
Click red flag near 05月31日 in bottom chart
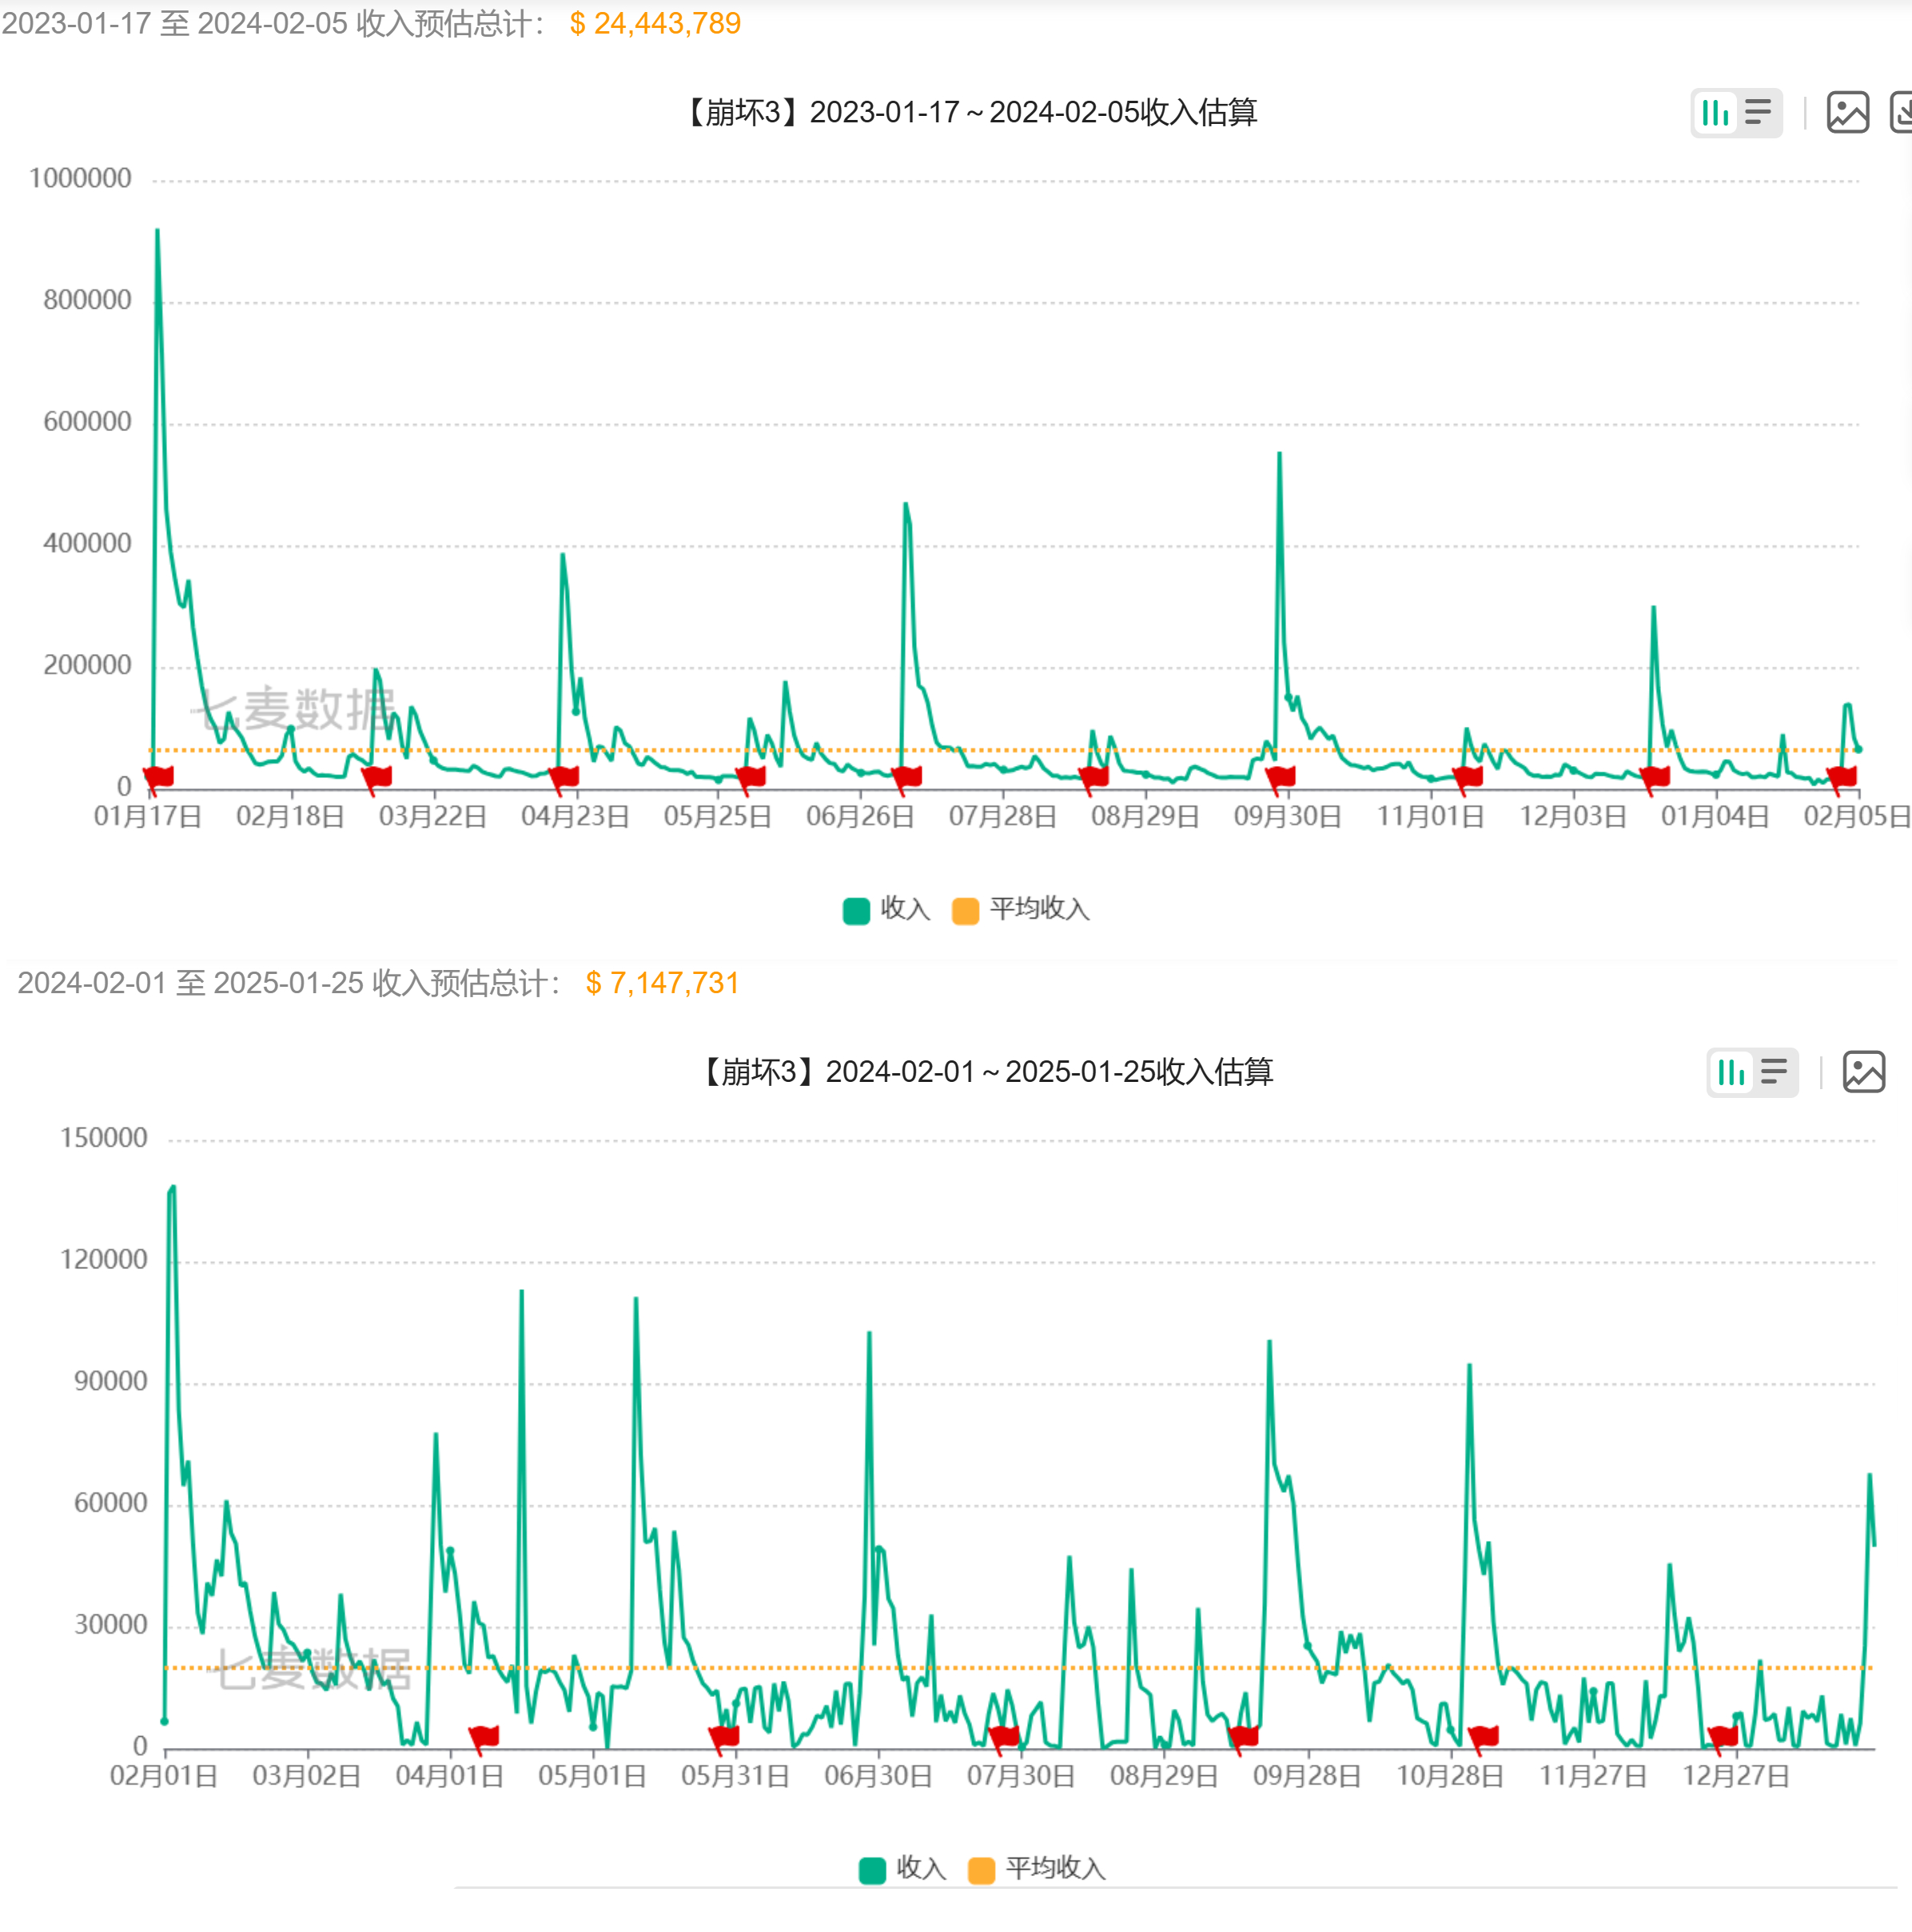(725, 1736)
